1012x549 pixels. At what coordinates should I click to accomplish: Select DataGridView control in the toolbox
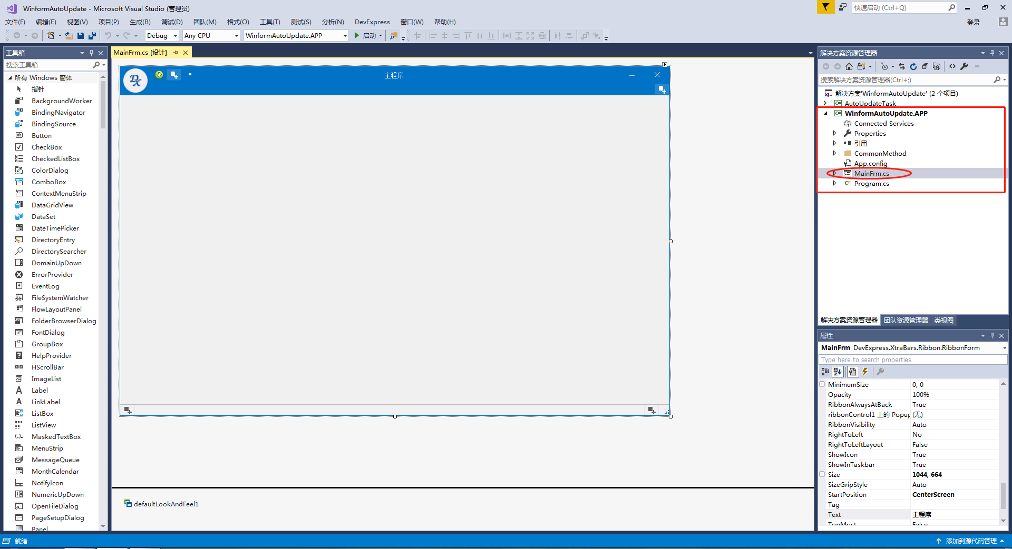pyautogui.click(x=52, y=205)
